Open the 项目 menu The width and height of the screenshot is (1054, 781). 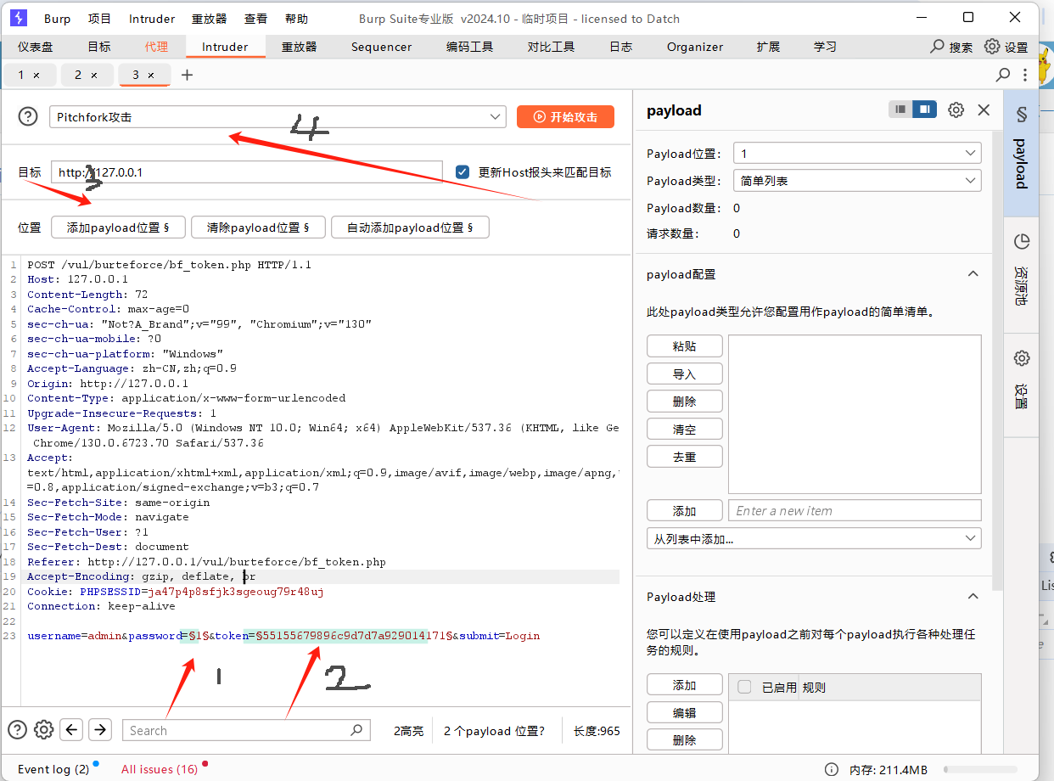click(x=100, y=19)
